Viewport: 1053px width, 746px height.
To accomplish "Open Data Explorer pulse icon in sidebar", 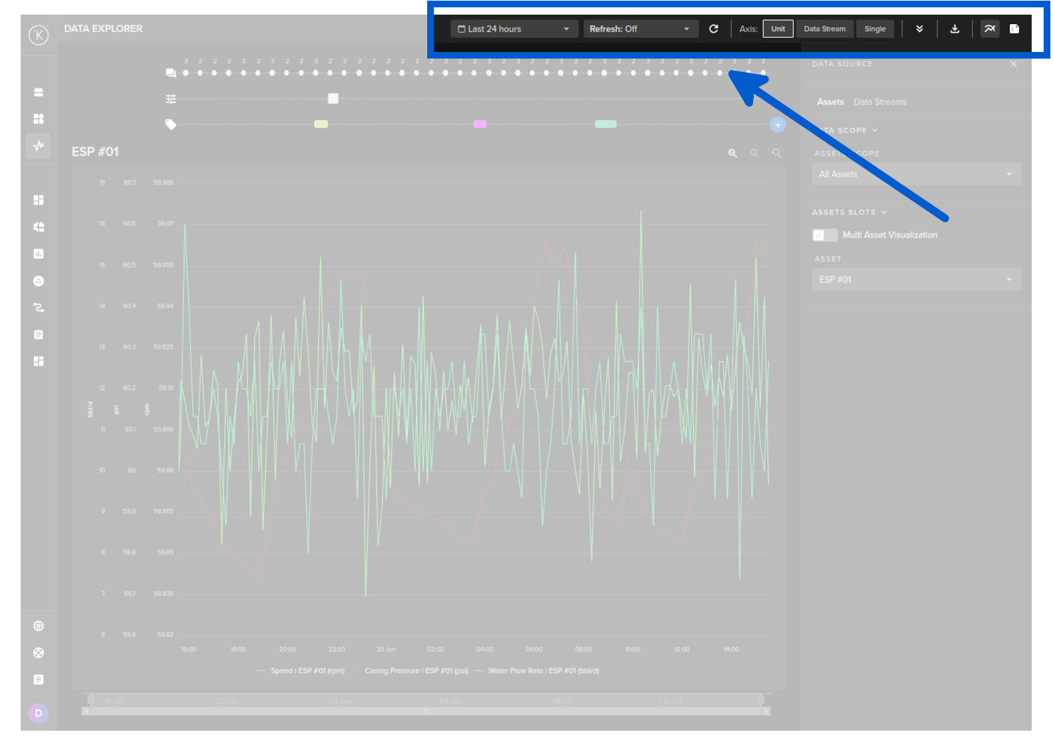I will pyautogui.click(x=39, y=145).
